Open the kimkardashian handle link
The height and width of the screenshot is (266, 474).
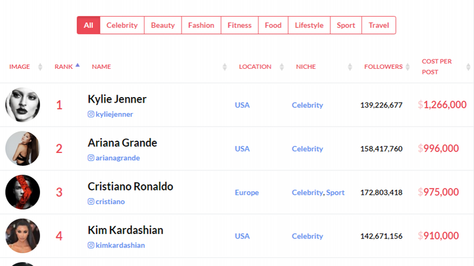pyautogui.click(x=120, y=245)
